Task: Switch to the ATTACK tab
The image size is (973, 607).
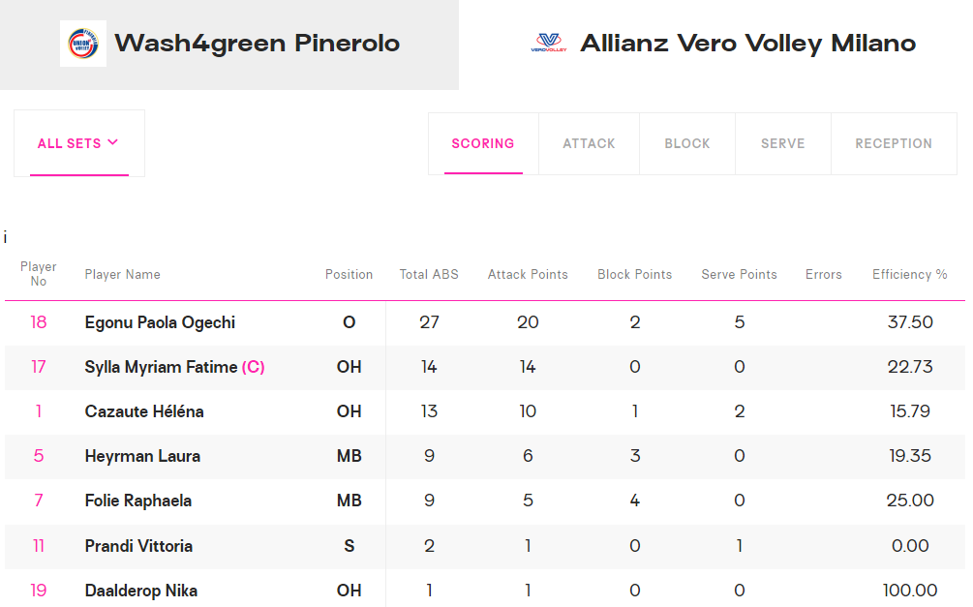Action: (x=589, y=143)
